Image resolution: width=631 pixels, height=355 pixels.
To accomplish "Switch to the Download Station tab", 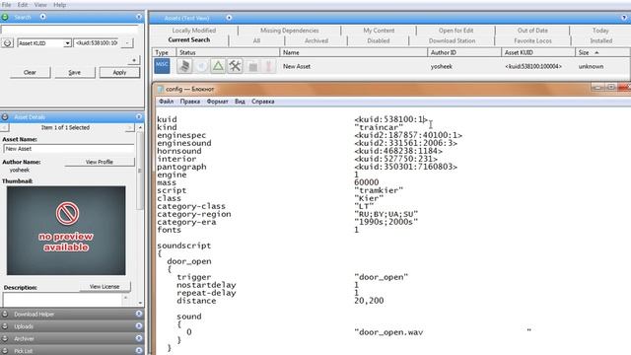I will point(452,41).
